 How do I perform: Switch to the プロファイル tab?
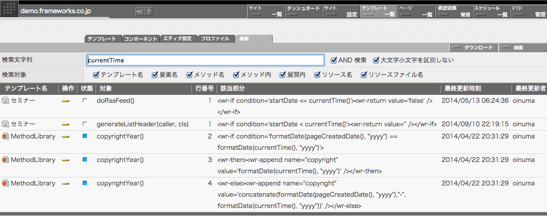click(x=216, y=39)
